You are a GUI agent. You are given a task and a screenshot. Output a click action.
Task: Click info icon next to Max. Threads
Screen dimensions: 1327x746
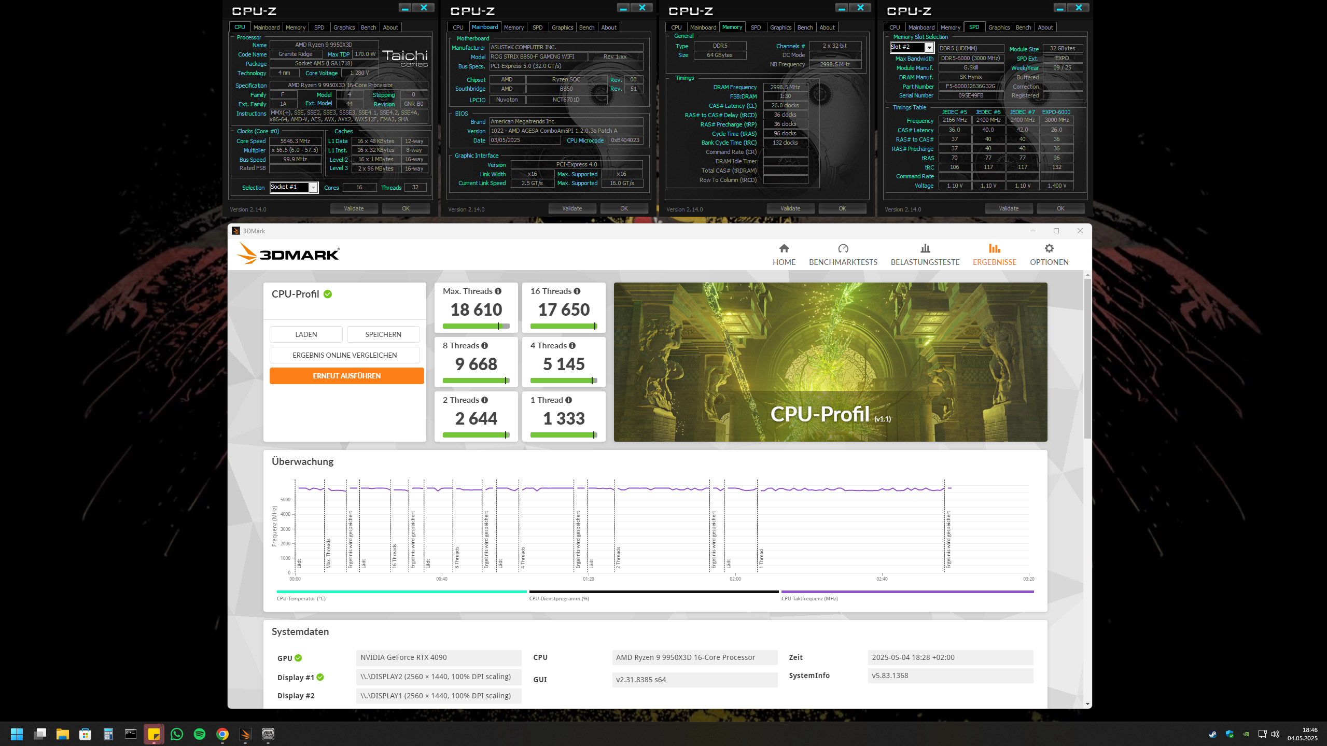click(498, 291)
